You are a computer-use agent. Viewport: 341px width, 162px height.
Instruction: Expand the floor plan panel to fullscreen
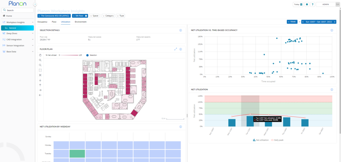[176, 49]
